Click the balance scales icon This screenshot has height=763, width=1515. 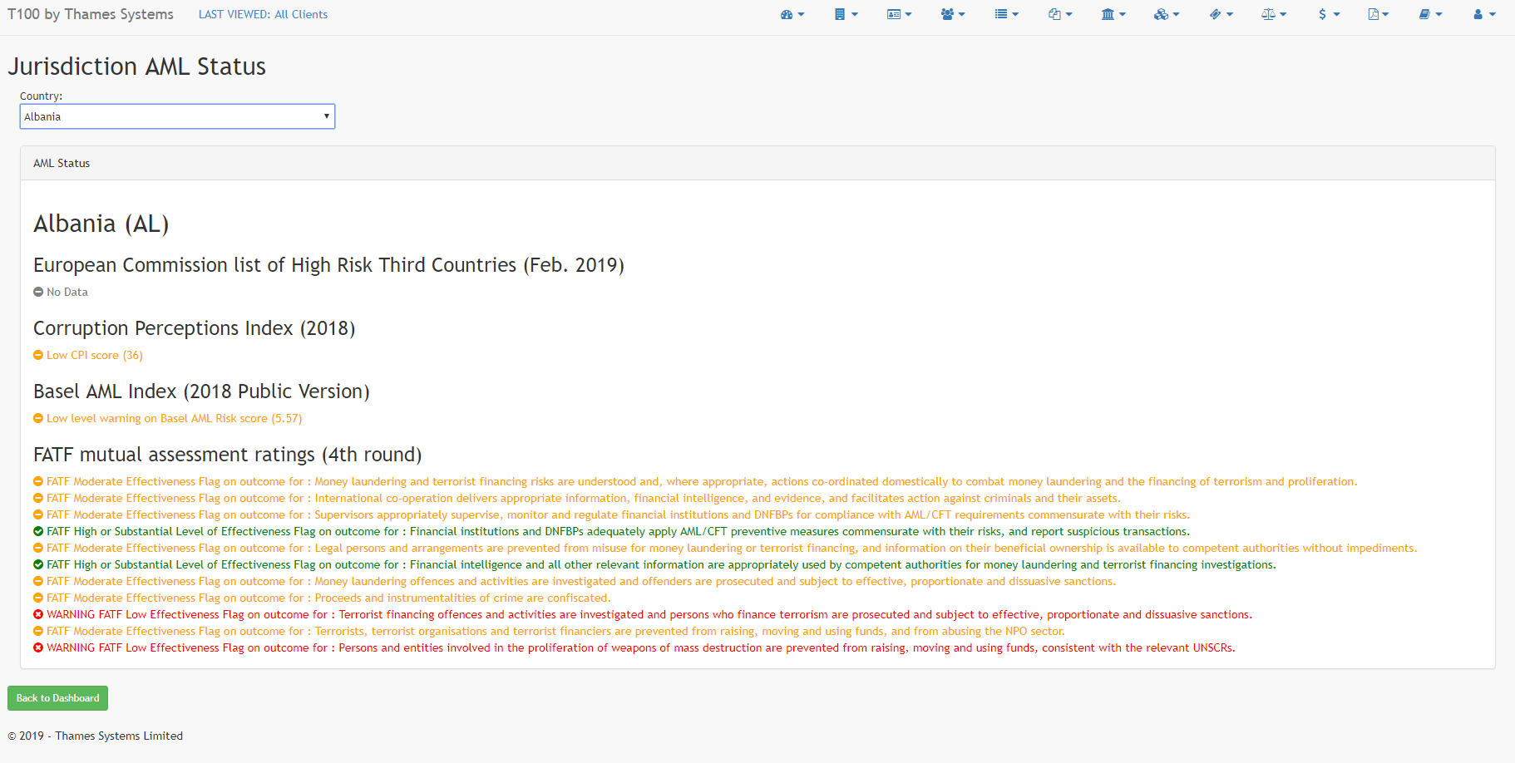pos(1273,14)
